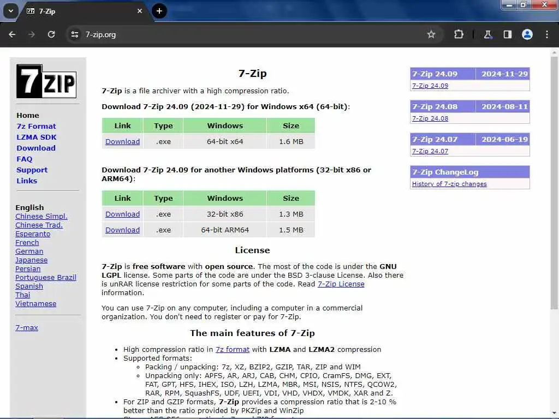Switch language to Spanish
The image size is (559, 419).
click(x=29, y=286)
